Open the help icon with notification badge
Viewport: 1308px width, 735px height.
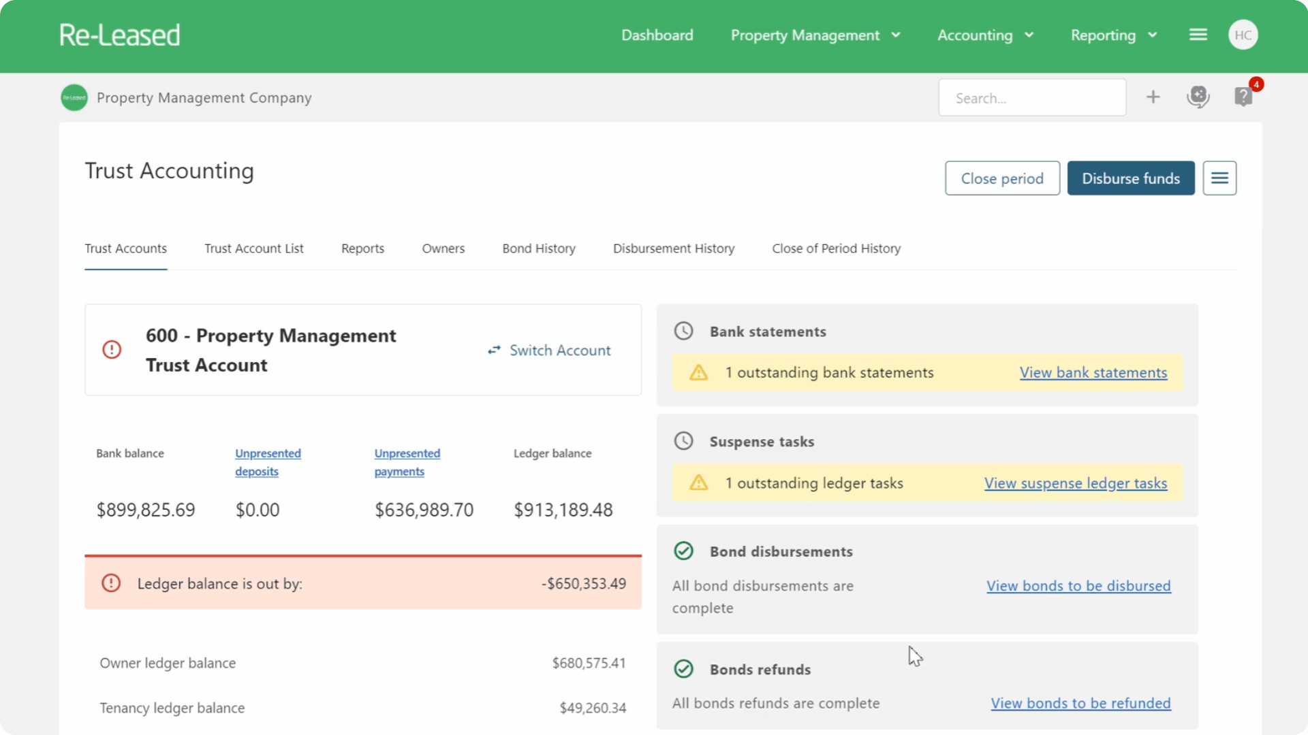(x=1243, y=97)
